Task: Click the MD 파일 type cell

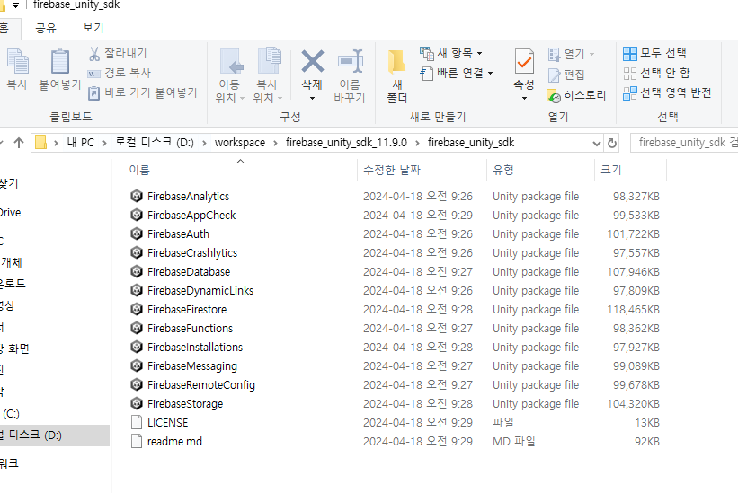Action: tap(514, 441)
